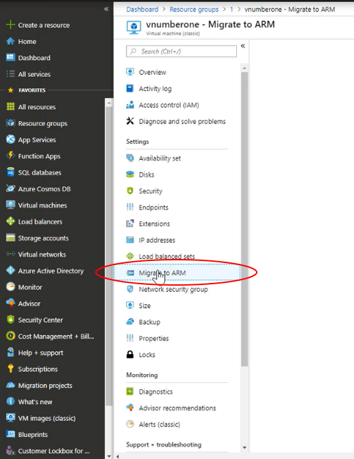Click the Resource groups breadcrumb link
The height and width of the screenshot is (459, 354).
[x=194, y=10]
